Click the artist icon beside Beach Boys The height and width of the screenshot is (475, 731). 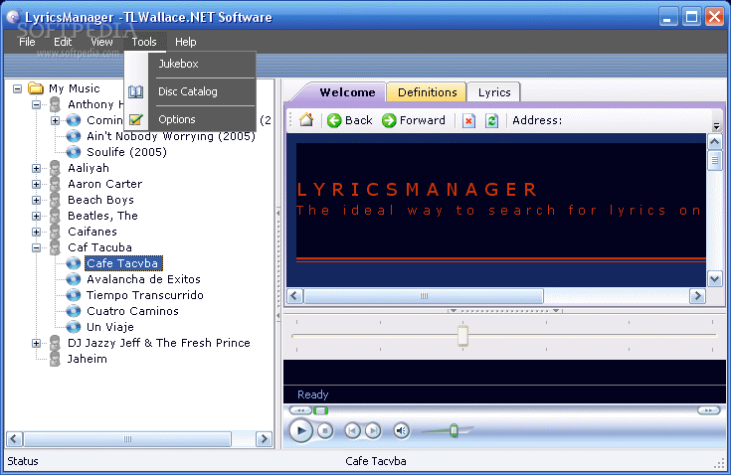pos(55,200)
